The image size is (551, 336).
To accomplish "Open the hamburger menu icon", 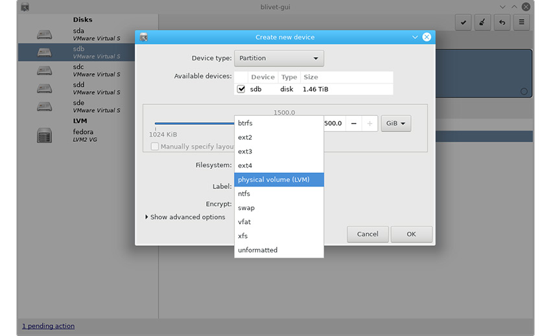I will coord(521,23).
